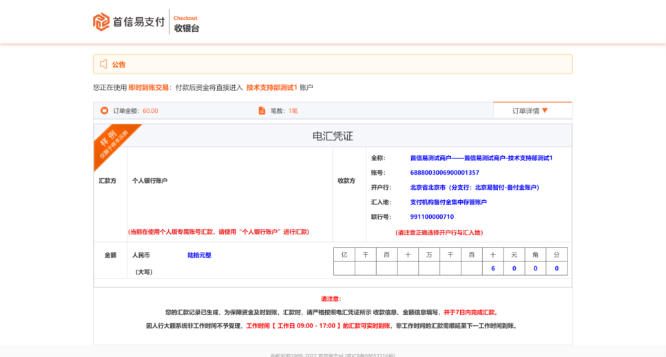Click the 开户行 bank value 北京省北京市
666x357 pixels.
475,187
